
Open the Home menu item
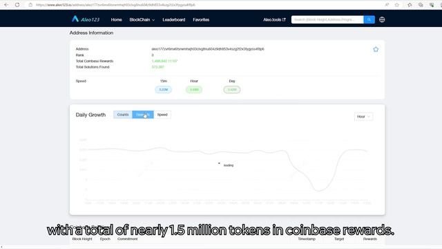(116, 20)
